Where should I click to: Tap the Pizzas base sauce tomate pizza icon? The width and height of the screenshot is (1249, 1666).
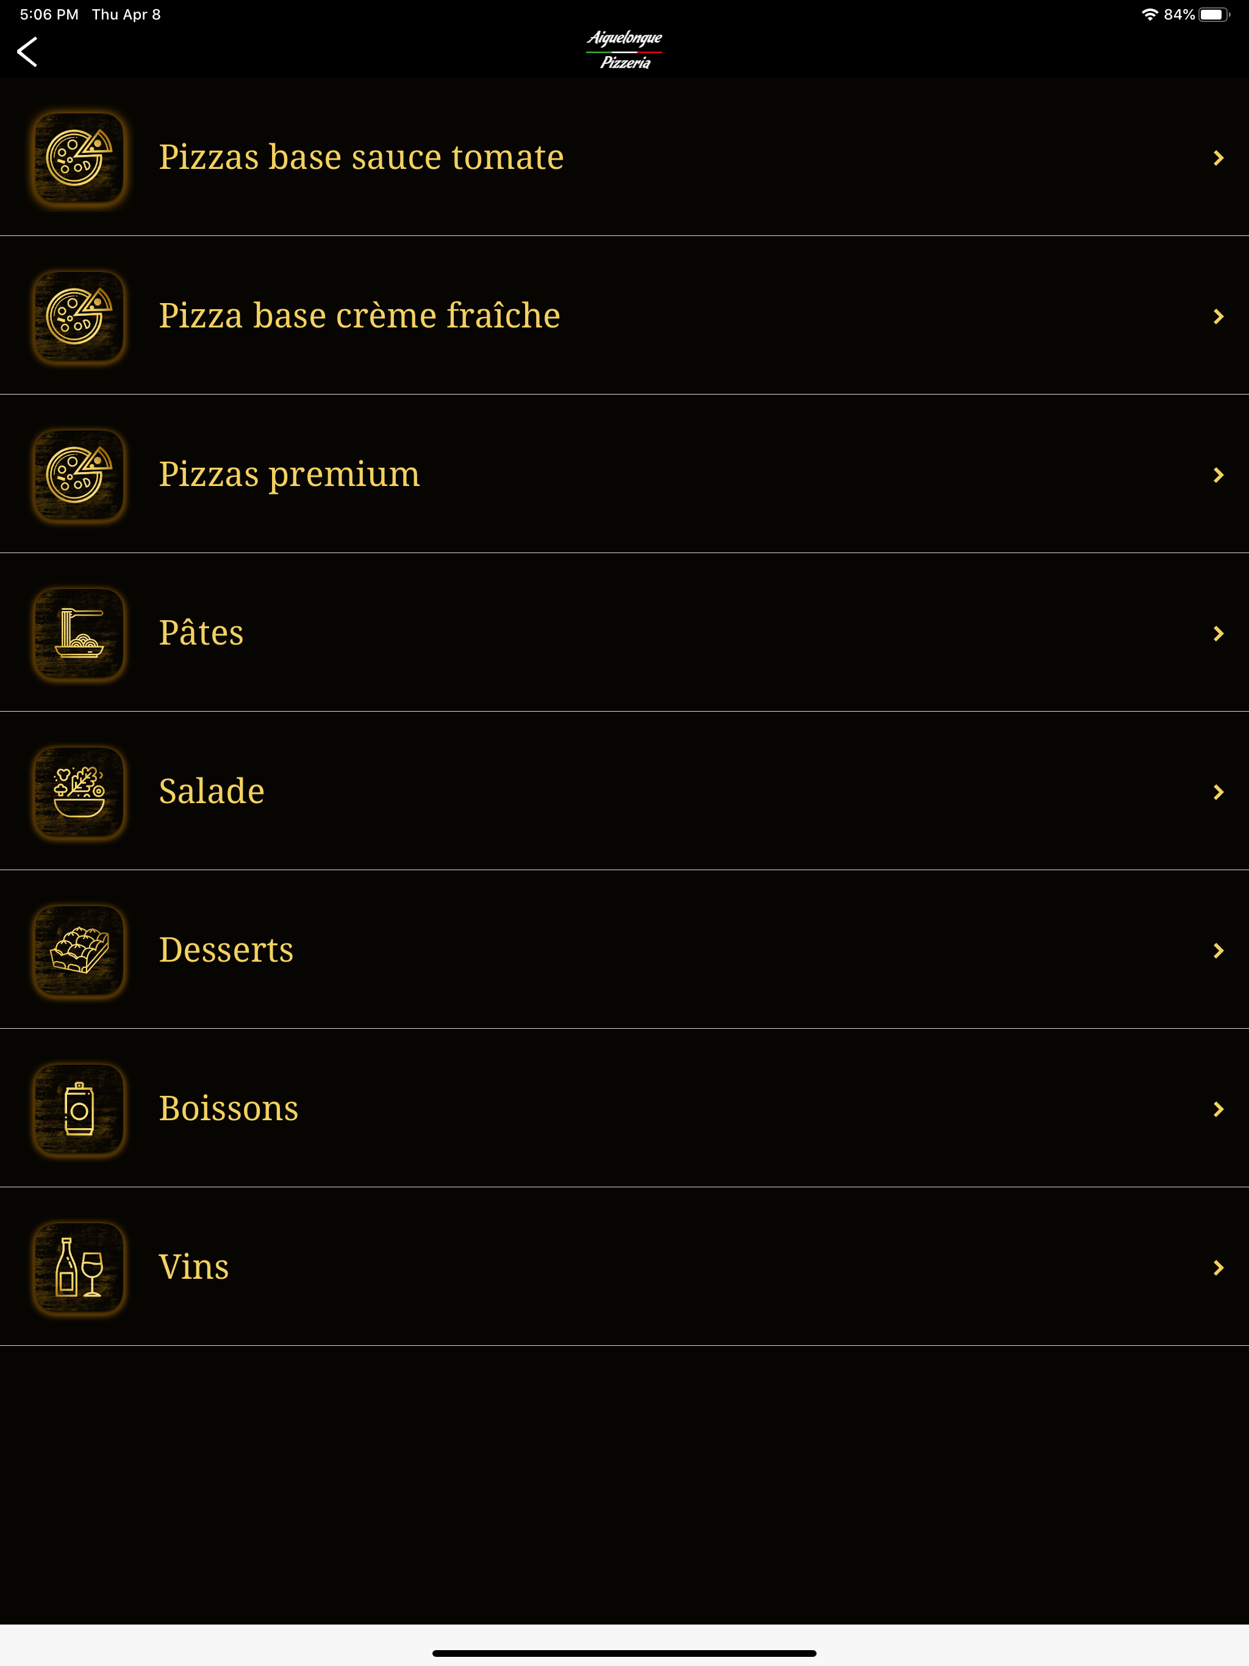pyautogui.click(x=79, y=158)
